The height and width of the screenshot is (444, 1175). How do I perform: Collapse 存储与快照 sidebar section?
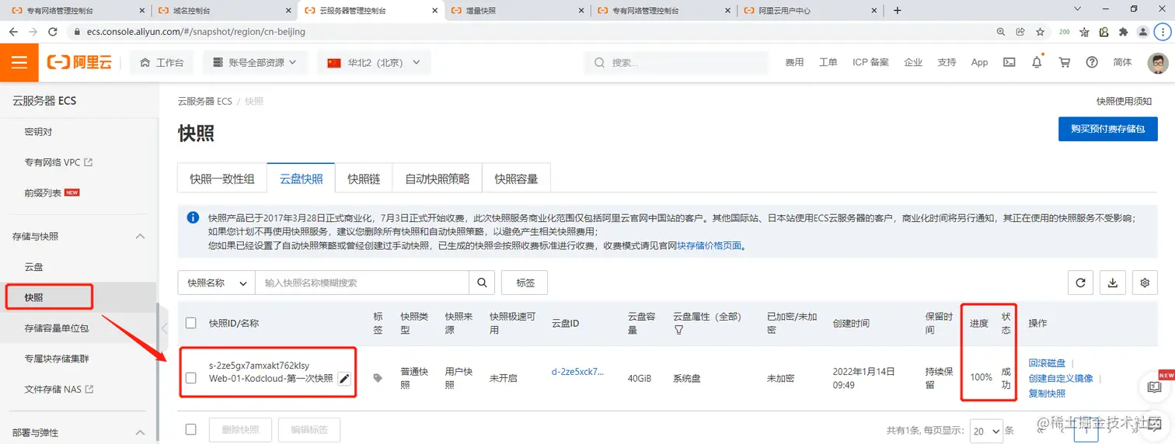pyautogui.click(x=141, y=236)
